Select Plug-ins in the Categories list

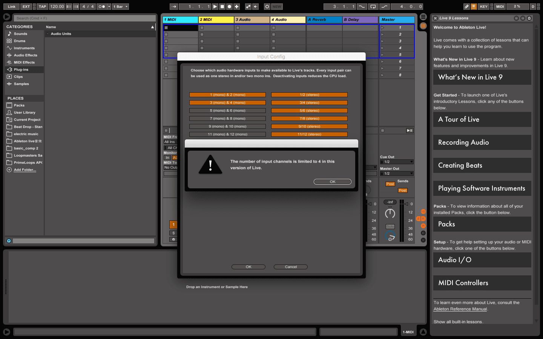21,70
